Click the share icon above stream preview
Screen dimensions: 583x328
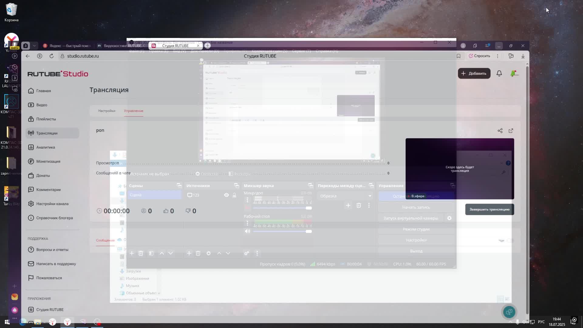coord(500,131)
